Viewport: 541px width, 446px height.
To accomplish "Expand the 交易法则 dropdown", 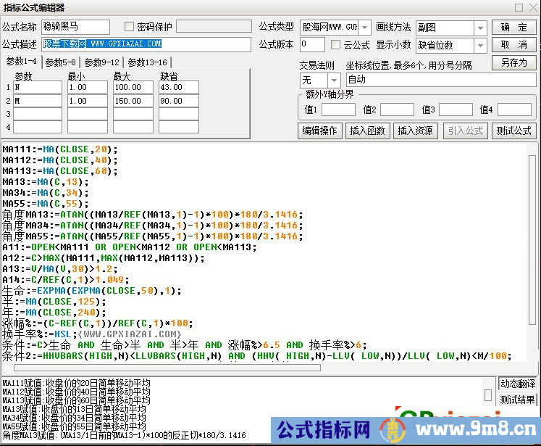I will coord(334,80).
